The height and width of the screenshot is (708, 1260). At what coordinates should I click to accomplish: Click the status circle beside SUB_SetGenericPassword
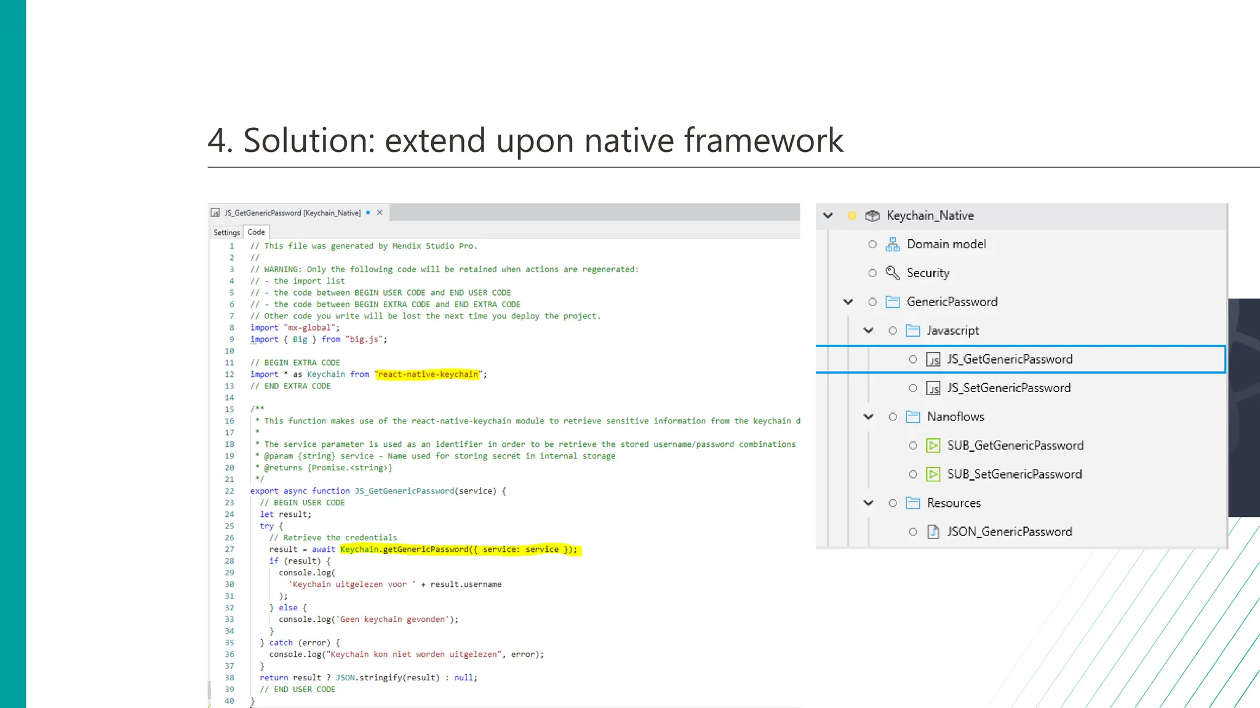coord(913,474)
